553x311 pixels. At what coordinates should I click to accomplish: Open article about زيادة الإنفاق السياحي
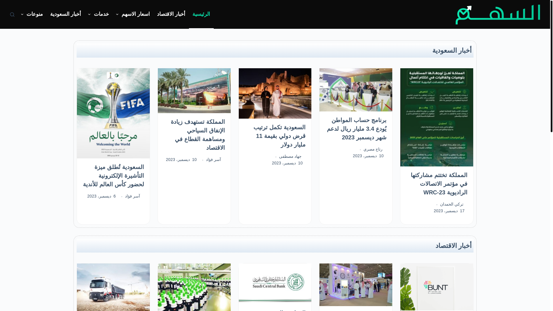198,135
